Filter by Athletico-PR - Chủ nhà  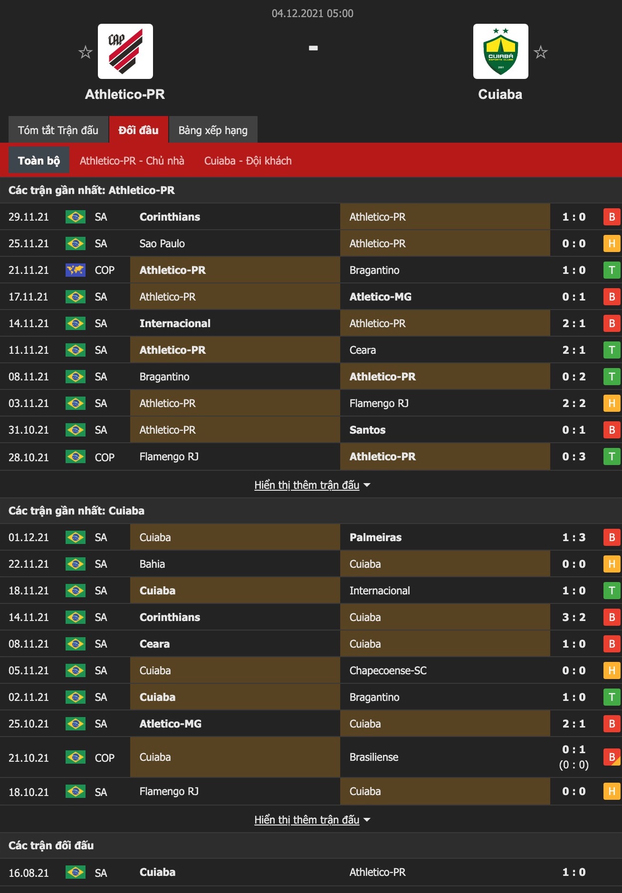click(132, 161)
